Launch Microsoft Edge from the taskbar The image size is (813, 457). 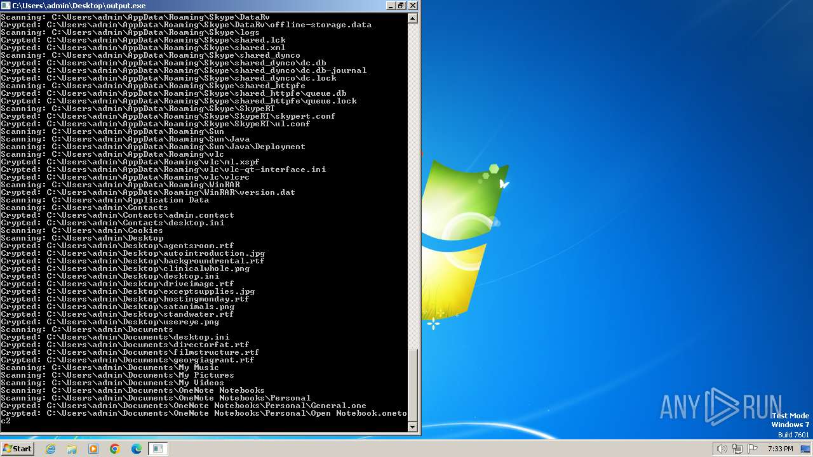[137, 449]
